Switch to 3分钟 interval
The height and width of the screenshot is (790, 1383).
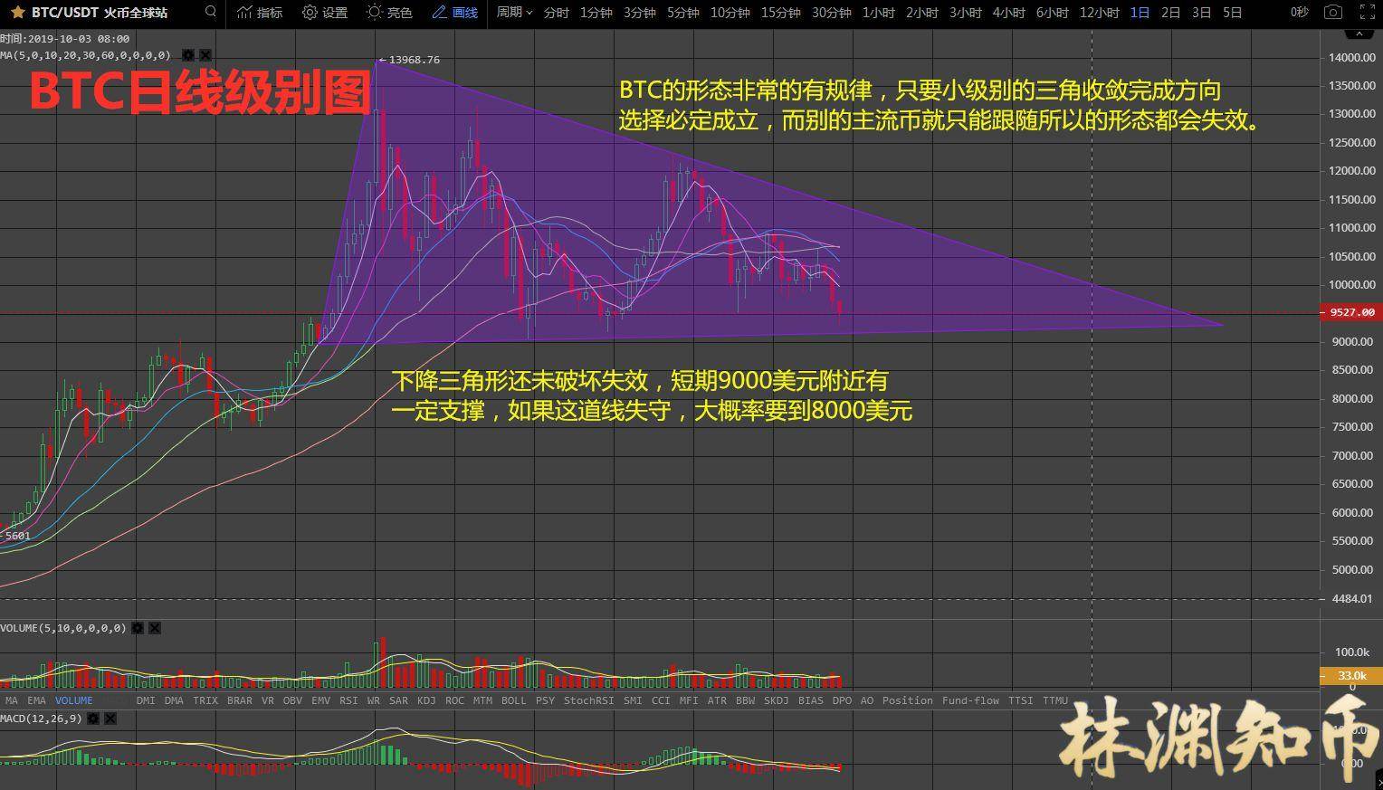click(x=639, y=13)
